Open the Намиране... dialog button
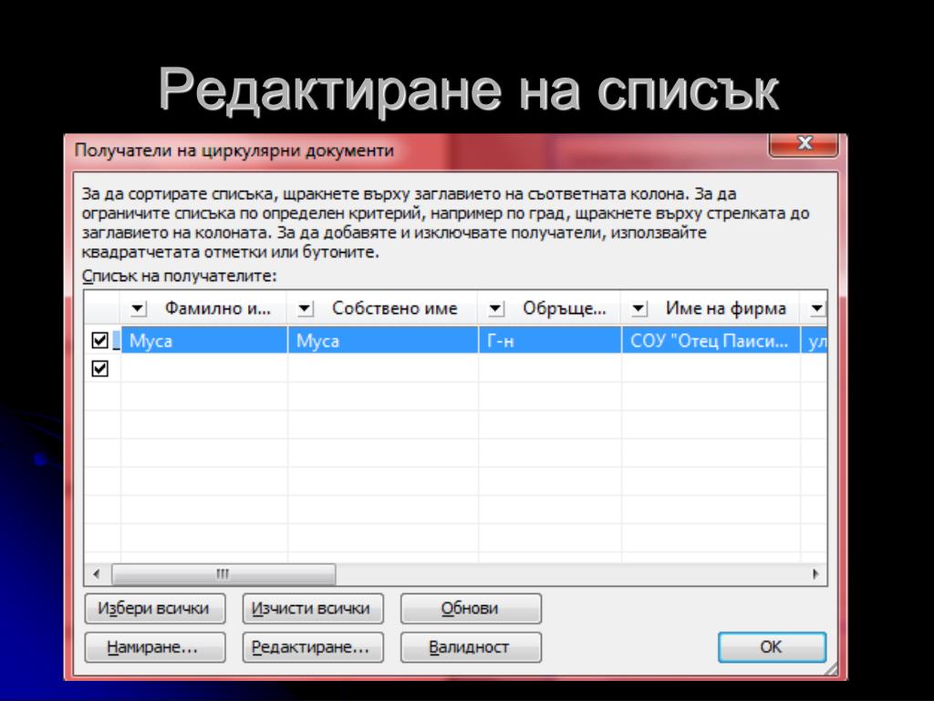Screen dimensions: 934x701 pos(155,647)
